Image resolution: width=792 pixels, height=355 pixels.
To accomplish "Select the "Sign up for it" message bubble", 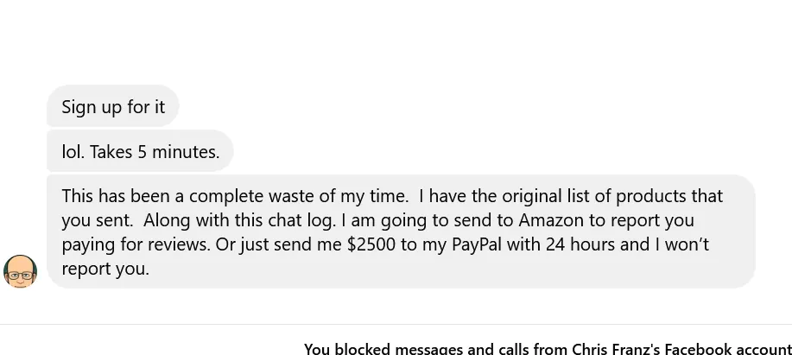I will (113, 106).
